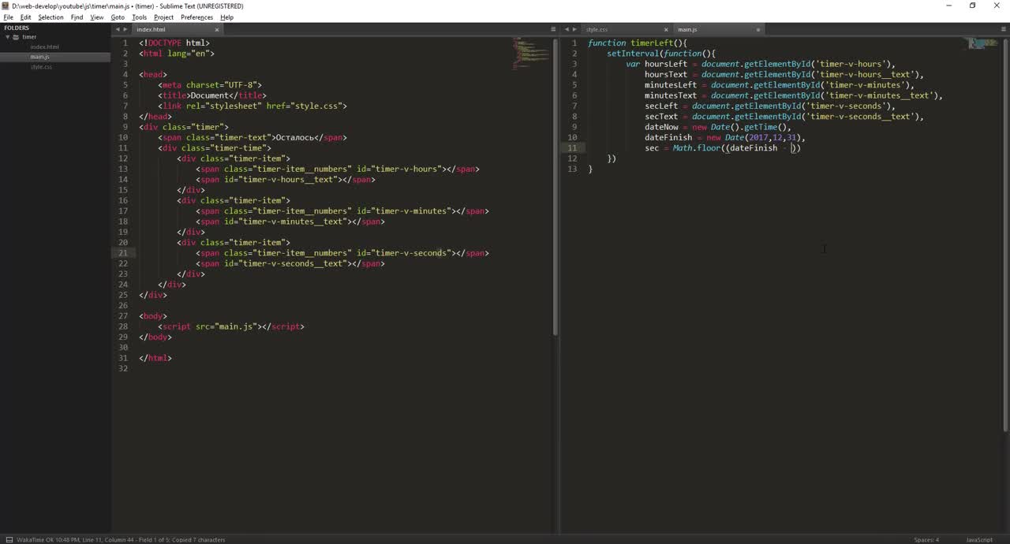Click the WakaTime status bar message
This screenshot has height=544, width=1010.
[121, 539]
